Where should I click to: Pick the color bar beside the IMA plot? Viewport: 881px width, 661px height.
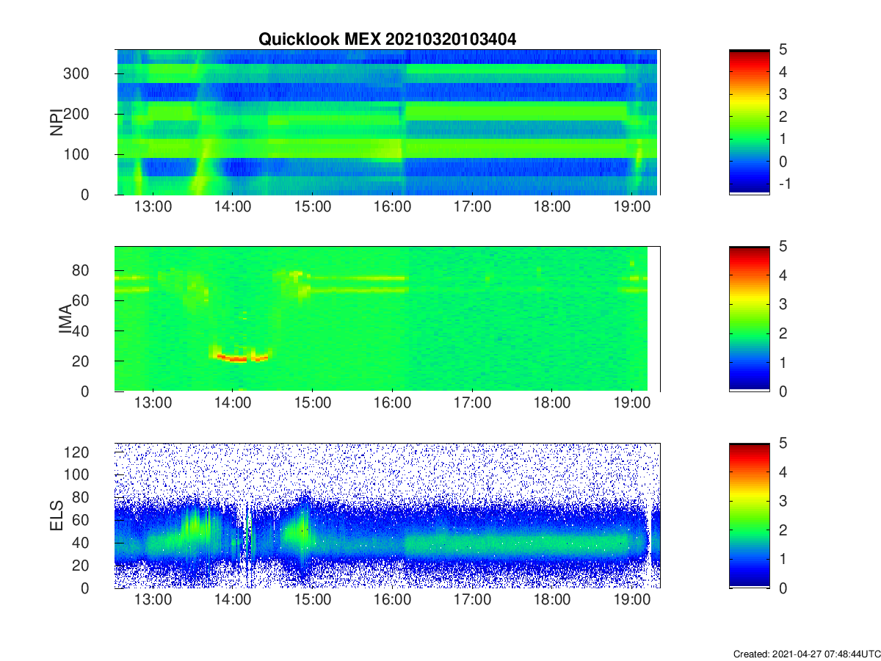pyautogui.click(x=750, y=319)
